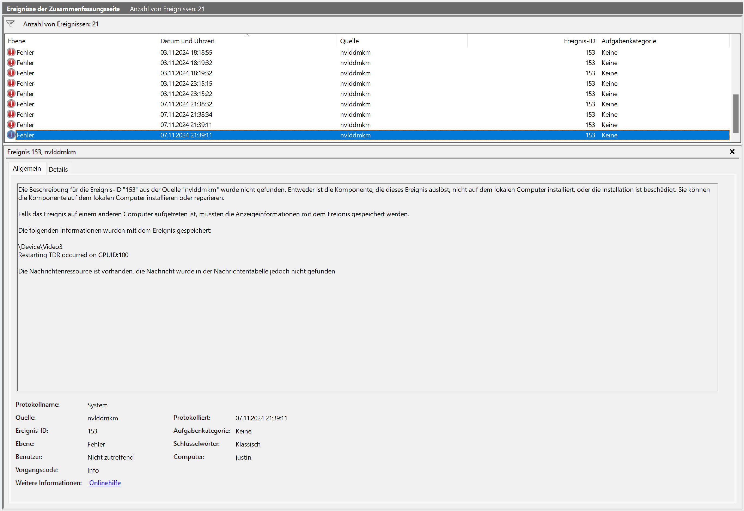The height and width of the screenshot is (511, 744).
Task: Sort by Ebene column header
Action: (17, 41)
